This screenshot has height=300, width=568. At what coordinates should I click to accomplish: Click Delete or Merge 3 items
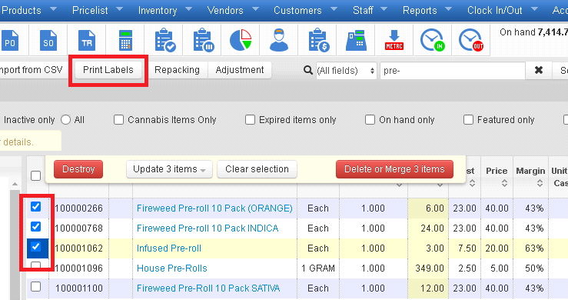(x=394, y=169)
